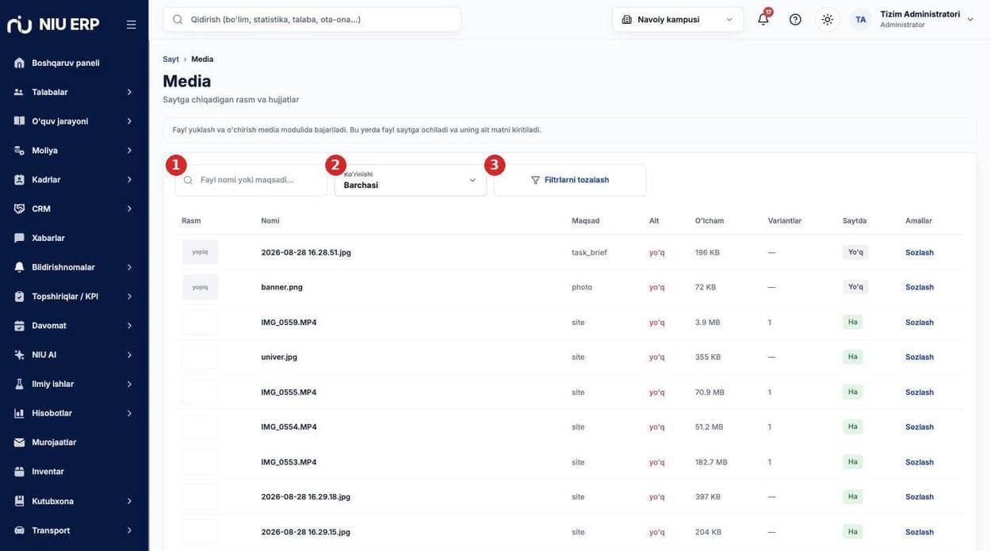Click the Xabarlar chat icon
The height and width of the screenshot is (551, 991).
[x=19, y=238]
